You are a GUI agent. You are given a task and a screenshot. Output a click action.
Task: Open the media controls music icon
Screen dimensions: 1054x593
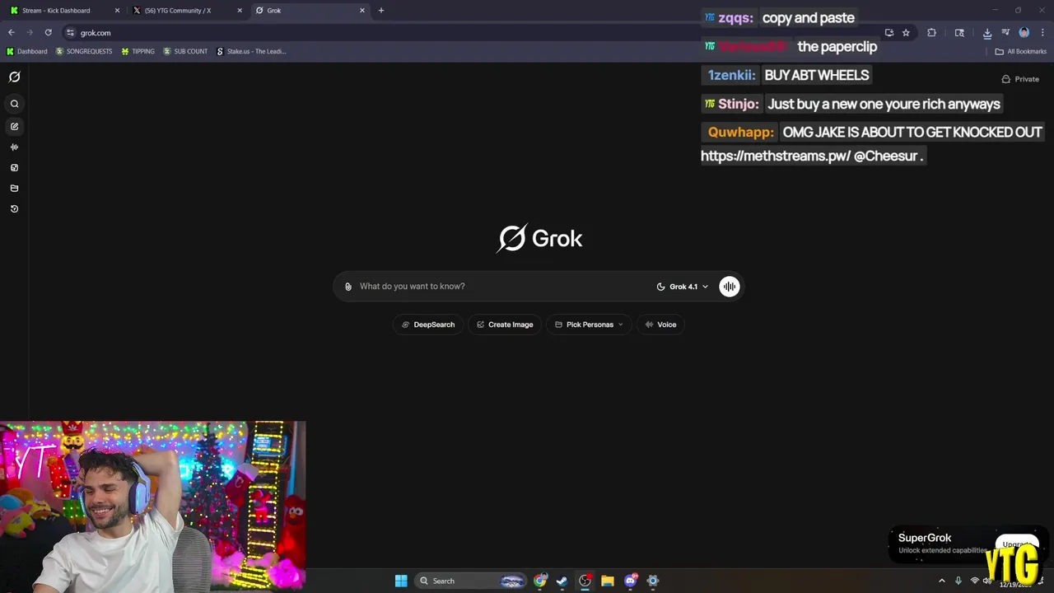coord(1005,33)
